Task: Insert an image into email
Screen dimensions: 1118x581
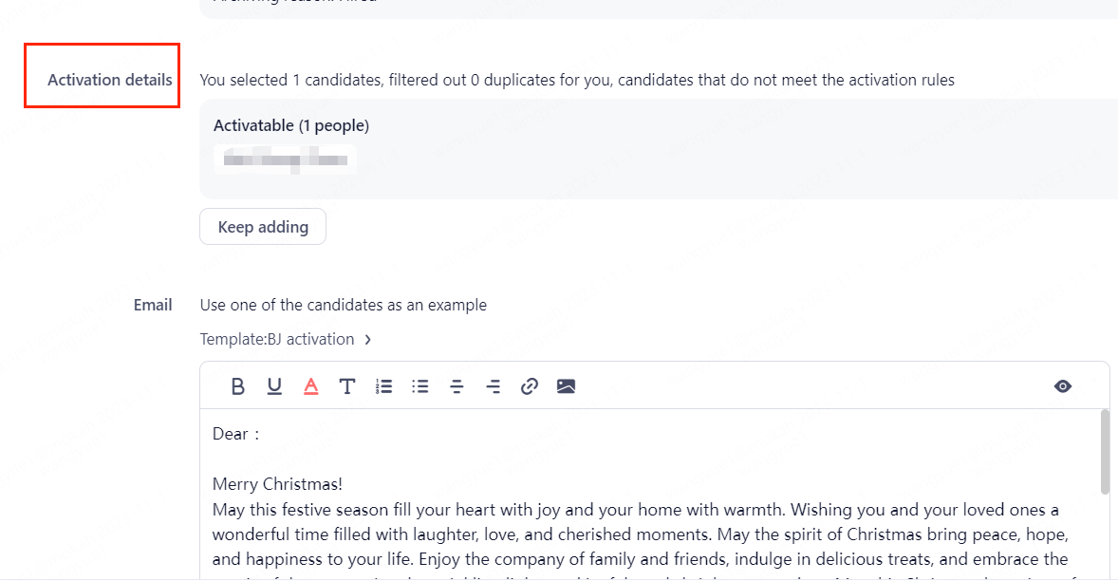Action: (567, 386)
